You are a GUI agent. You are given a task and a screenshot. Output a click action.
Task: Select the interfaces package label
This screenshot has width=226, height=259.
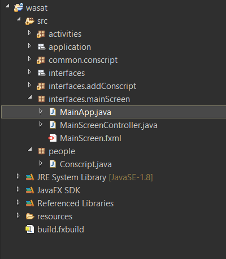pyautogui.click(x=67, y=73)
